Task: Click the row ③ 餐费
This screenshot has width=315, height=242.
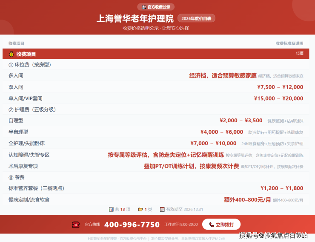Action: (156, 177)
